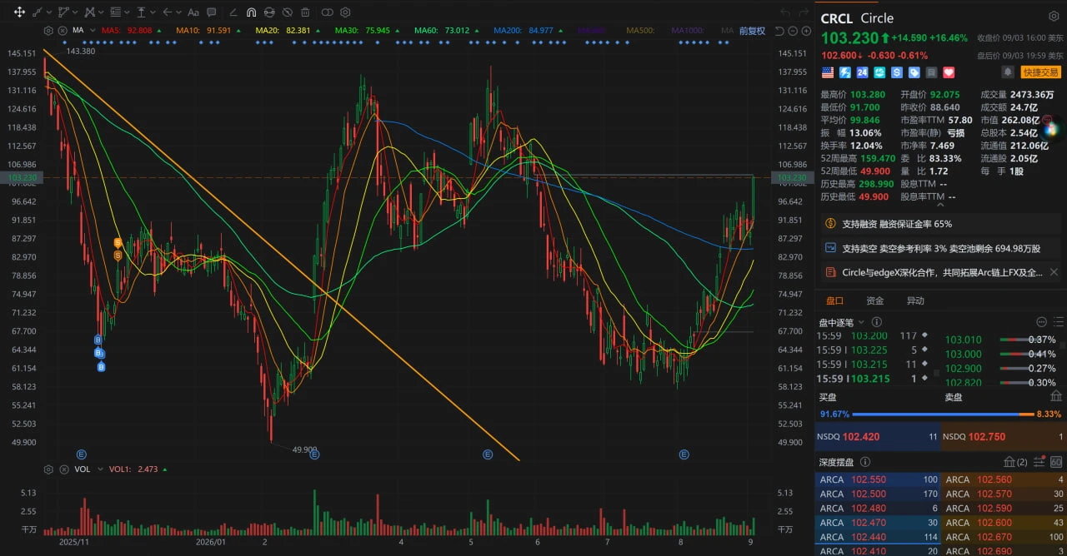This screenshot has width=1067, height=556.
Task: Select the arrow annotation tool
Action: pyautogui.click(x=168, y=12)
